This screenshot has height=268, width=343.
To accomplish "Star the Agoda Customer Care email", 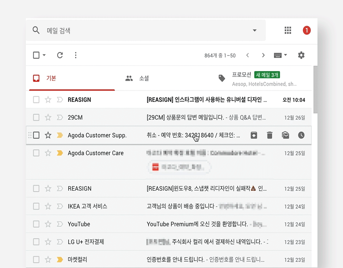I will (x=48, y=153).
